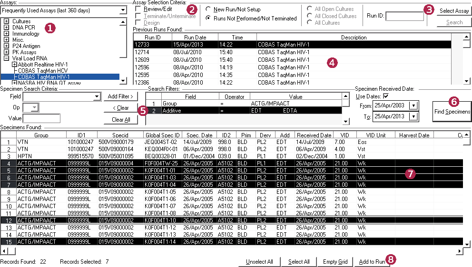Click the specimens grid horizontal scroll left arrow

[4, 251]
